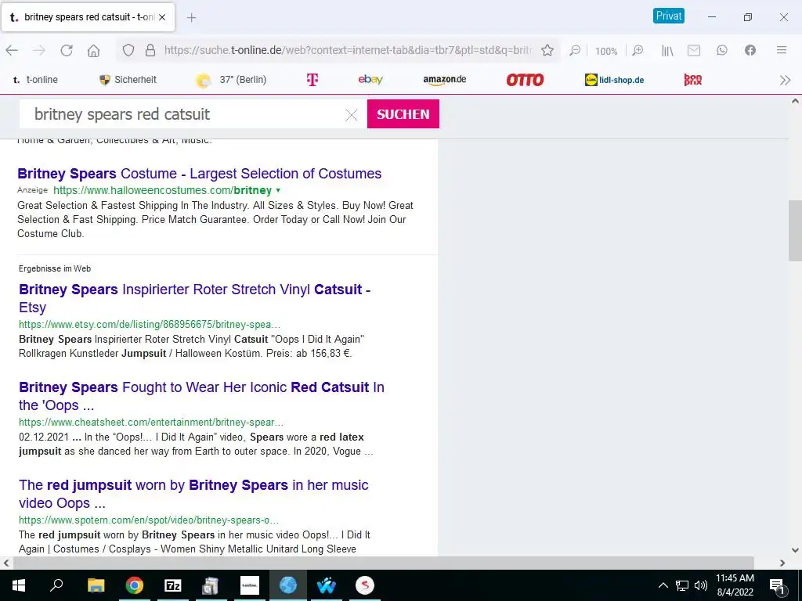
Task: Open the library bookmarks icon
Action: 667,50
